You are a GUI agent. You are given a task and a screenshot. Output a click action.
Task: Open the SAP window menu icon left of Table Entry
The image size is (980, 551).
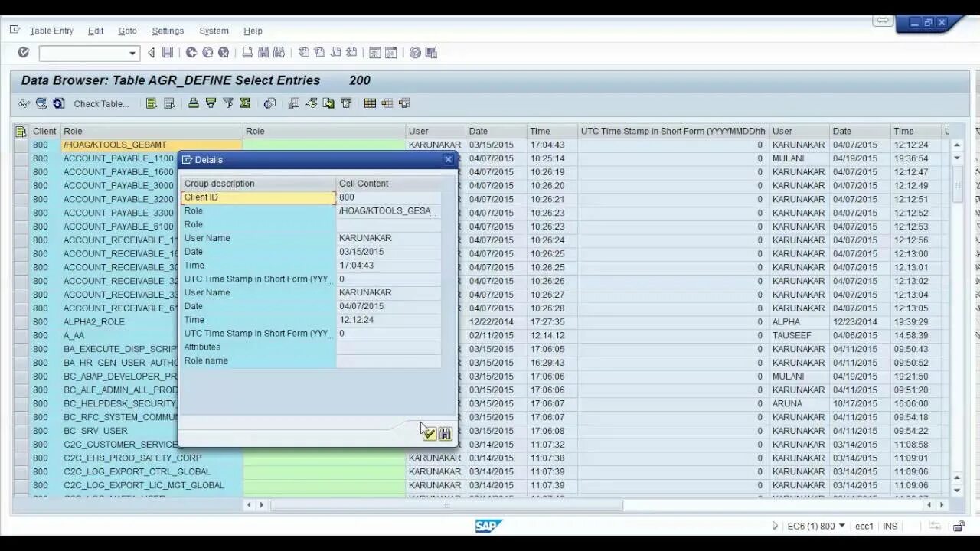[x=15, y=30]
